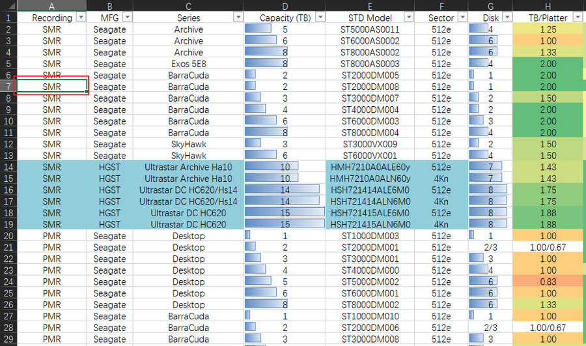Select row 1 header
Image resolution: width=586 pixels, height=346 pixels.
click(x=8, y=18)
